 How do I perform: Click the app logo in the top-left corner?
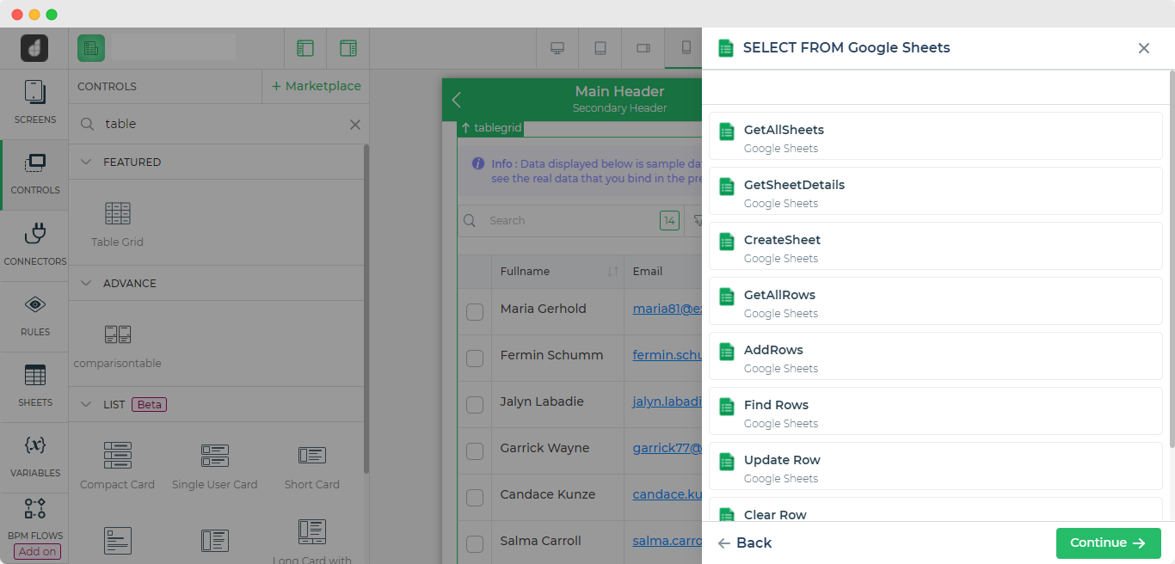point(34,48)
